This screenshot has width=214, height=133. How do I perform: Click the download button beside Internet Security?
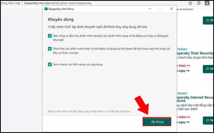208,120
